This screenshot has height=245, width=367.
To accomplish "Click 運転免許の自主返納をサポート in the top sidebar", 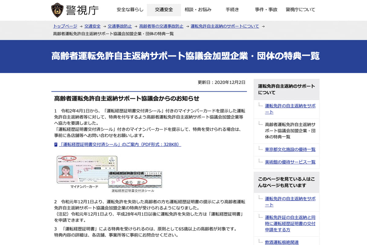I will 290,109.
